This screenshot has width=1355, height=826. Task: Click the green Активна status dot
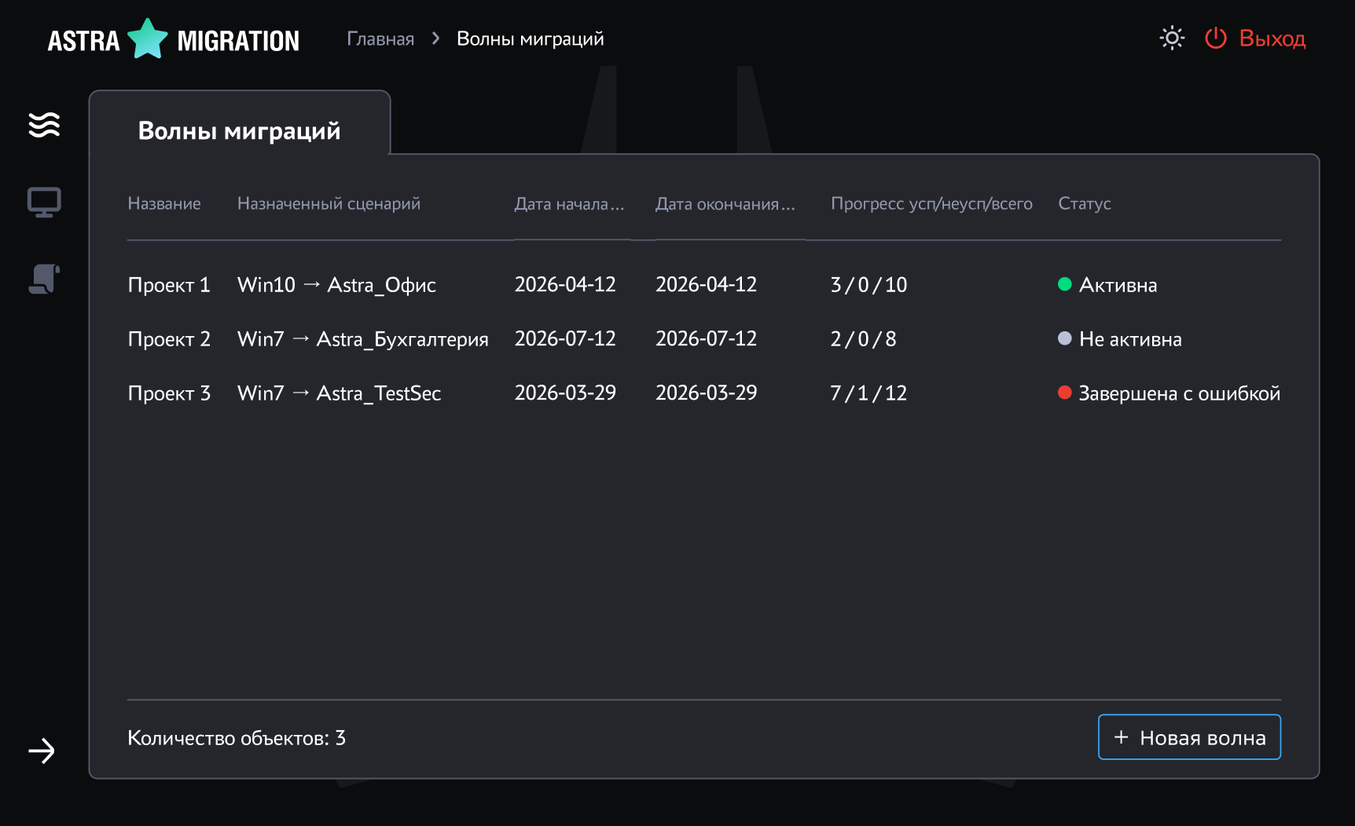(1064, 284)
